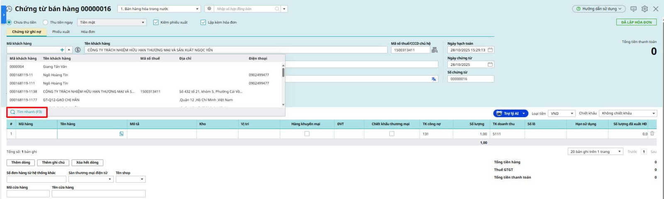Check Hàng khuyến mại box in row 1
The width and height of the screenshot is (664, 199).
pos(307,134)
